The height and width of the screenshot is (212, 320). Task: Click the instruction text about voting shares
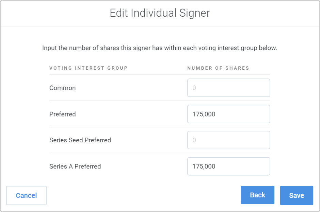click(160, 48)
